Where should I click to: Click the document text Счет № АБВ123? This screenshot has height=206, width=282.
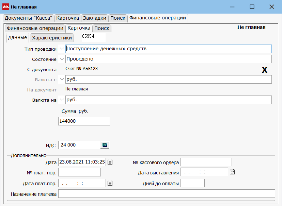point(81,69)
